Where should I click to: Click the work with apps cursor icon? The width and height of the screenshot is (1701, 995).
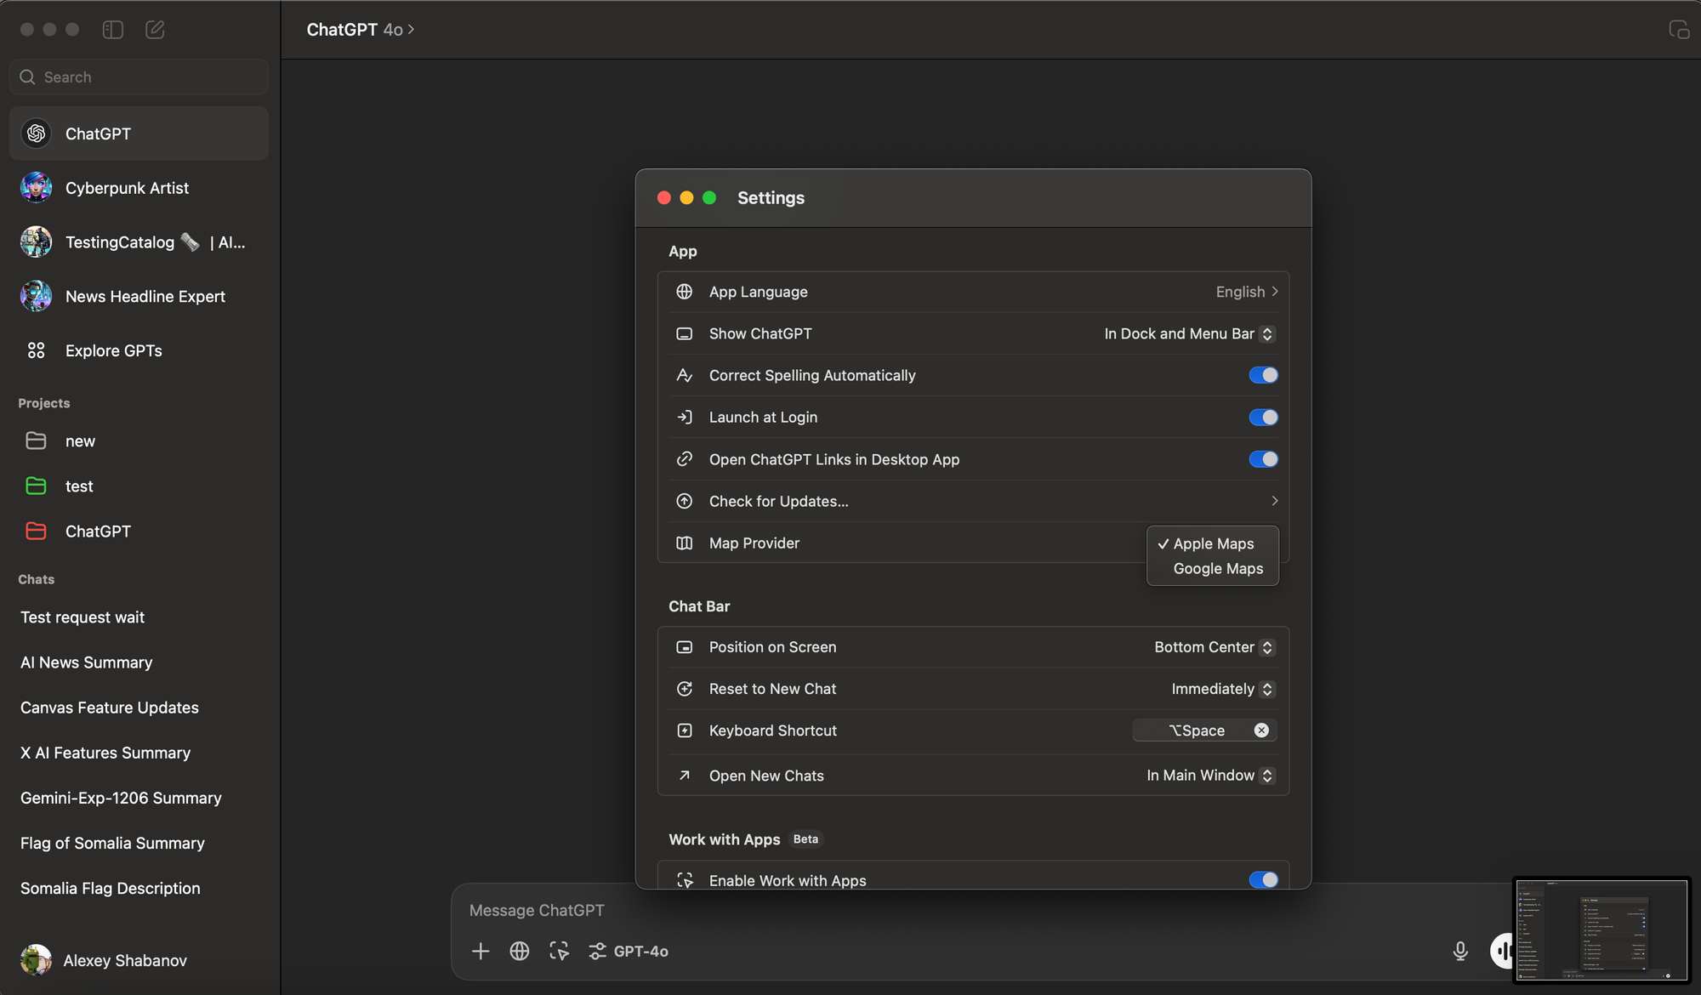pos(559,951)
